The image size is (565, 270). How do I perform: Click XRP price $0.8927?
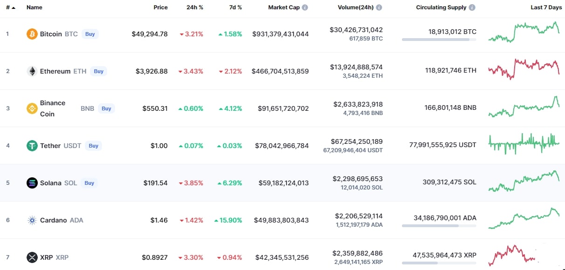tap(155, 257)
